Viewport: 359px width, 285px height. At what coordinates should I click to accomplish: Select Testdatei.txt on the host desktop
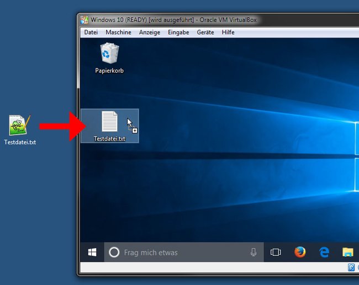pyautogui.click(x=20, y=130)
